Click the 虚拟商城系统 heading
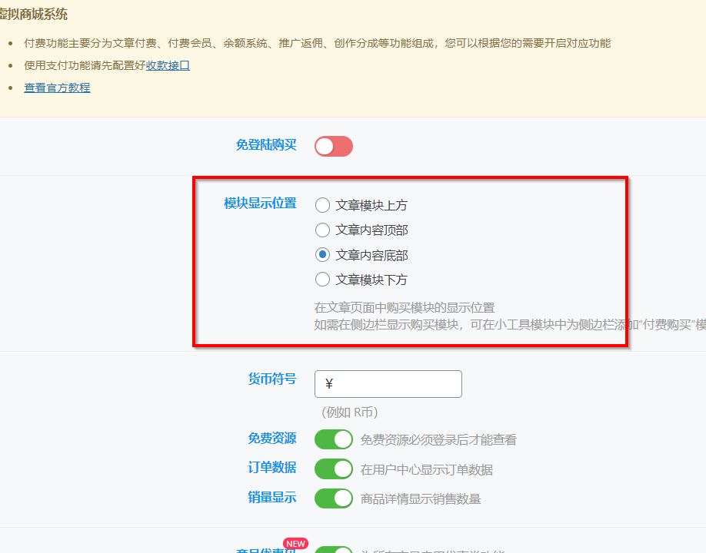This screenshot has width=706, height=553. [33, 14]
